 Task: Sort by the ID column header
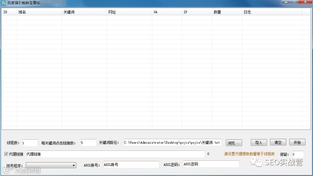pyautogui.click(x=9, y=12)
